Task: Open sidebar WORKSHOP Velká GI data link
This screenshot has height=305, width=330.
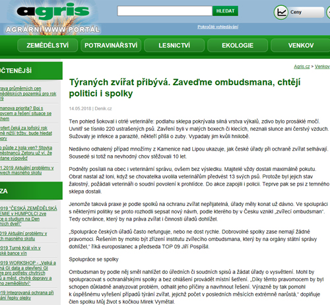Action: tap(28, 273)
